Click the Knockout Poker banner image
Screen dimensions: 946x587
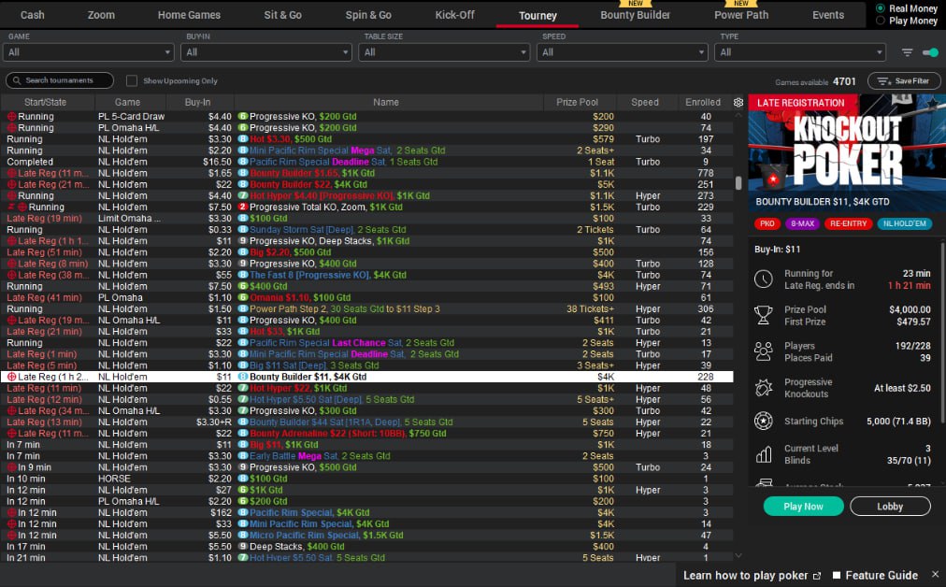tap(847, 153)
